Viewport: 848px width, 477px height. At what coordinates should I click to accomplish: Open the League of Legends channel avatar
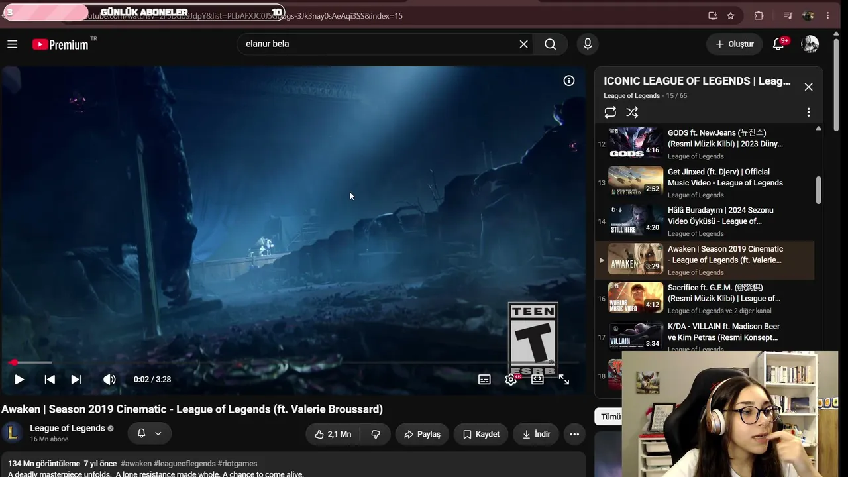coord(12,433)
